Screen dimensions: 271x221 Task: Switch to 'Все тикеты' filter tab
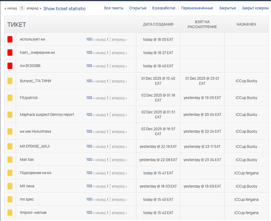[114, 8]
